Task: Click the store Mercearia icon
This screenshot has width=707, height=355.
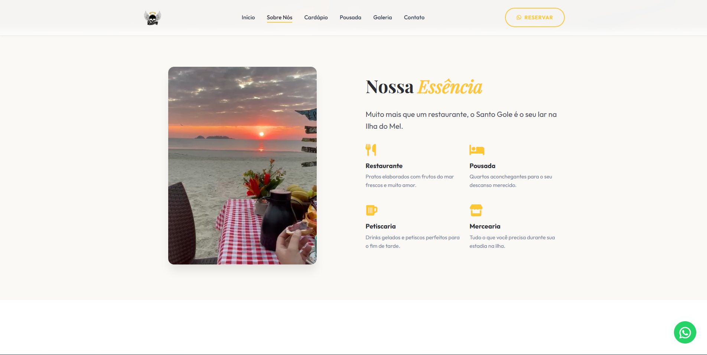Action: coord(476,210)
